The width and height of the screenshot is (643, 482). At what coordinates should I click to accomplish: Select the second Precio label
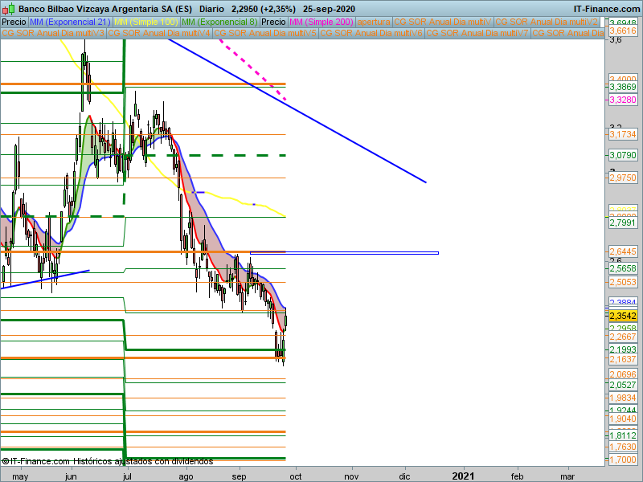[273, 22]
